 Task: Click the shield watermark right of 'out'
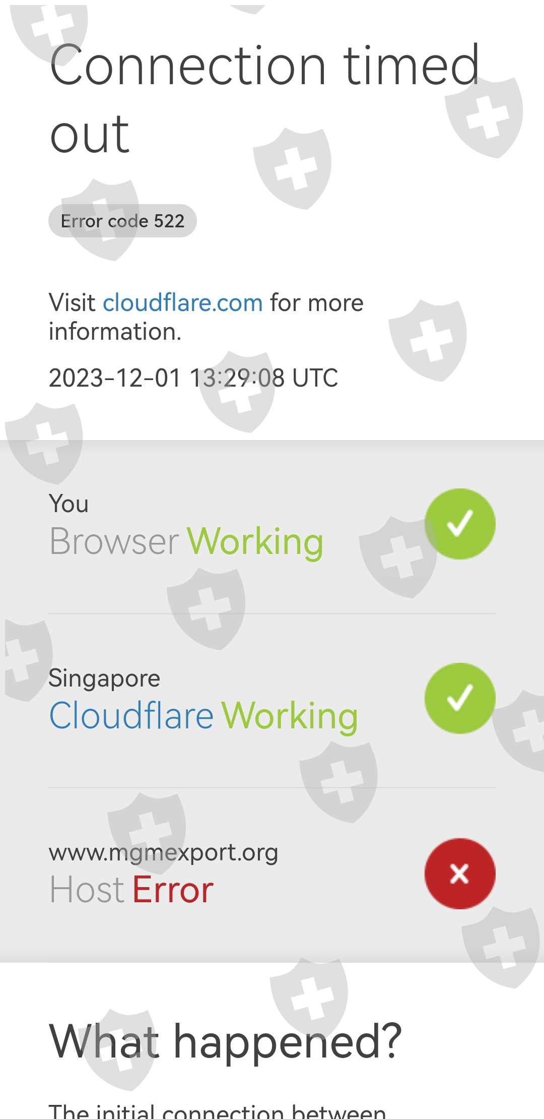pyautogui.click(x=293, y=168)
